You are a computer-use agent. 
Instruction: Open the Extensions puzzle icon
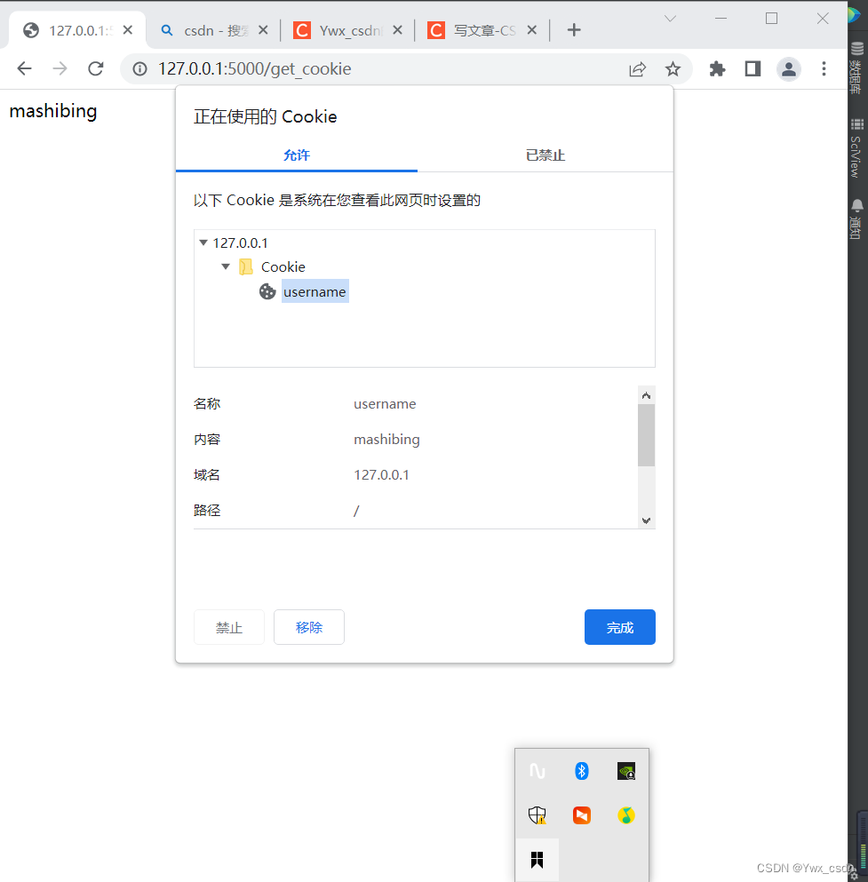(717, 69)
